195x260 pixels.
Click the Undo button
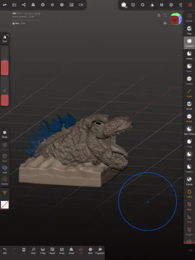pos(5,251)
